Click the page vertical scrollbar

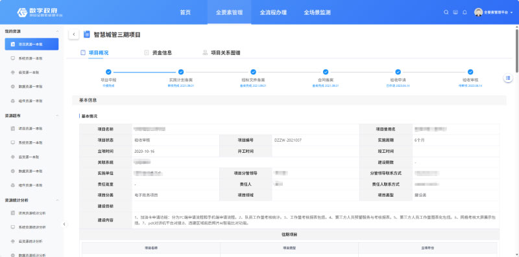click(516, 50)
